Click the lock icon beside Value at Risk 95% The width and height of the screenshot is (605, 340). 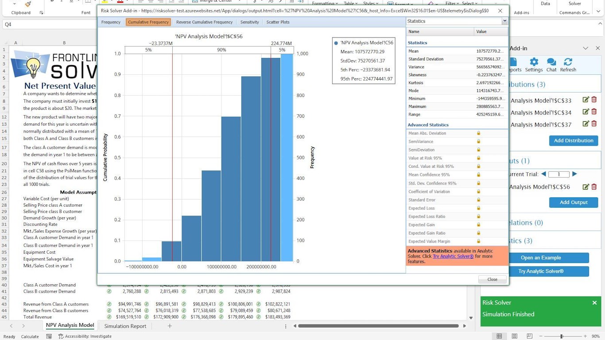pos(478,158)
